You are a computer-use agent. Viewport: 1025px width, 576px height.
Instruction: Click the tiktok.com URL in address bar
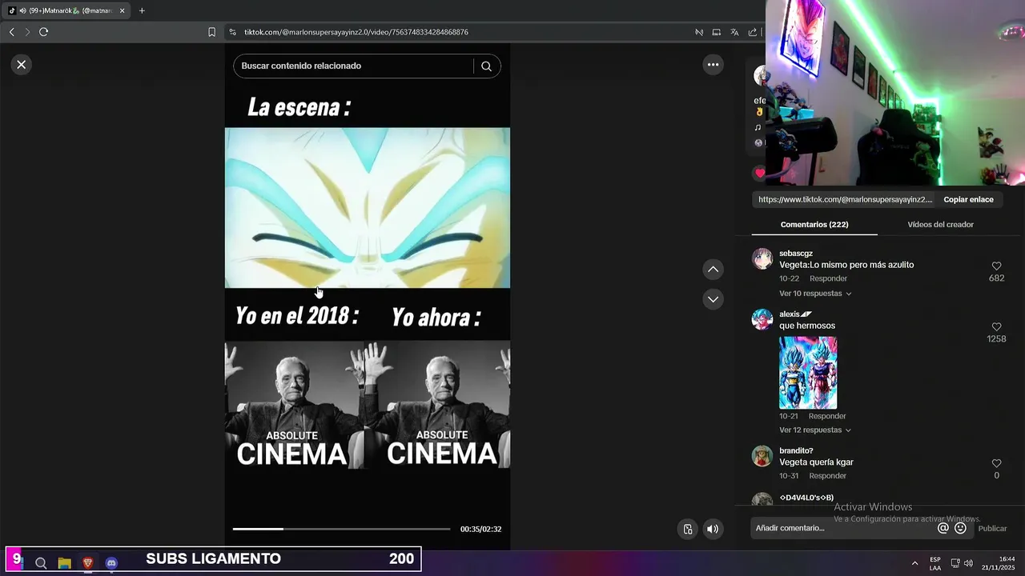(356, 32)
